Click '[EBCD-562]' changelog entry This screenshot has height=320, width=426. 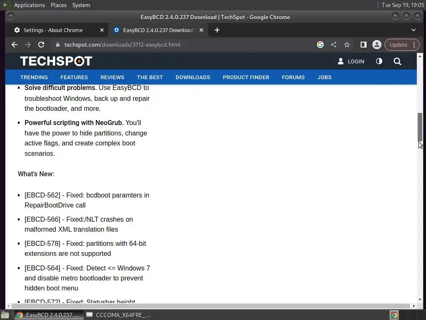[87, 200]
